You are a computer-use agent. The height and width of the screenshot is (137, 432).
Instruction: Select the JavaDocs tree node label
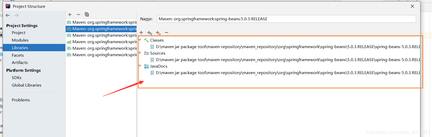(159, 66)
